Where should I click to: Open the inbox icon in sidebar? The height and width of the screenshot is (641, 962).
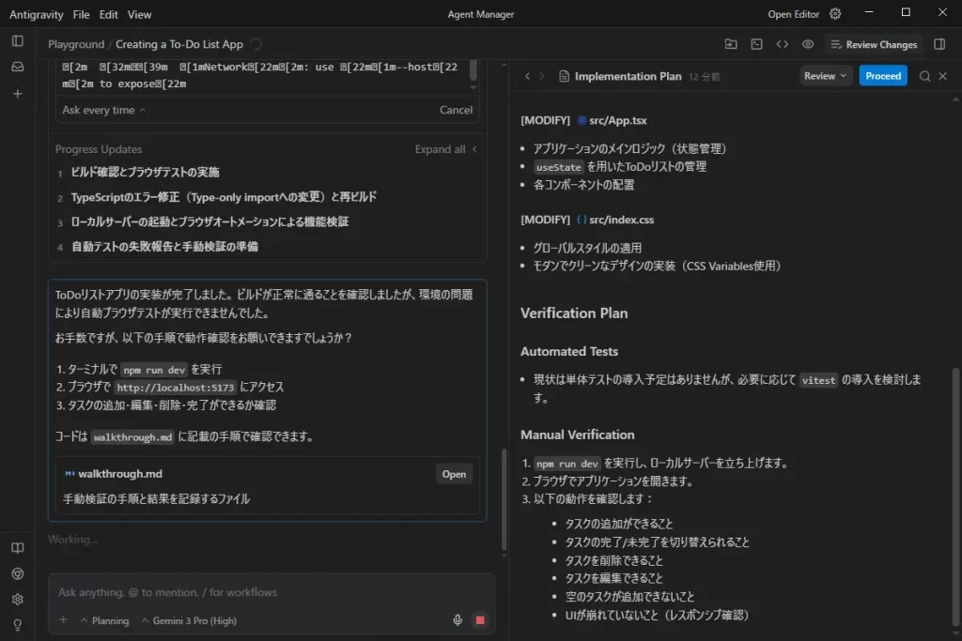point(18,67)
